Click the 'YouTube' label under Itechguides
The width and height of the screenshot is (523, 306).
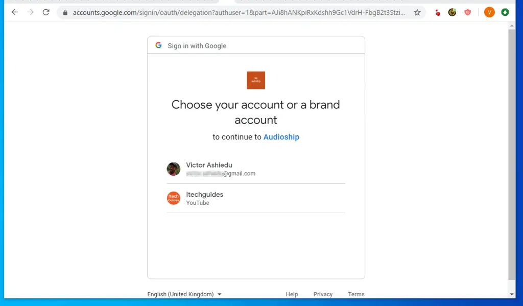198,203
